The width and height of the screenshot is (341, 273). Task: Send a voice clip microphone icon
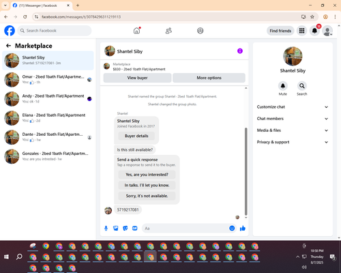[106, 228]
